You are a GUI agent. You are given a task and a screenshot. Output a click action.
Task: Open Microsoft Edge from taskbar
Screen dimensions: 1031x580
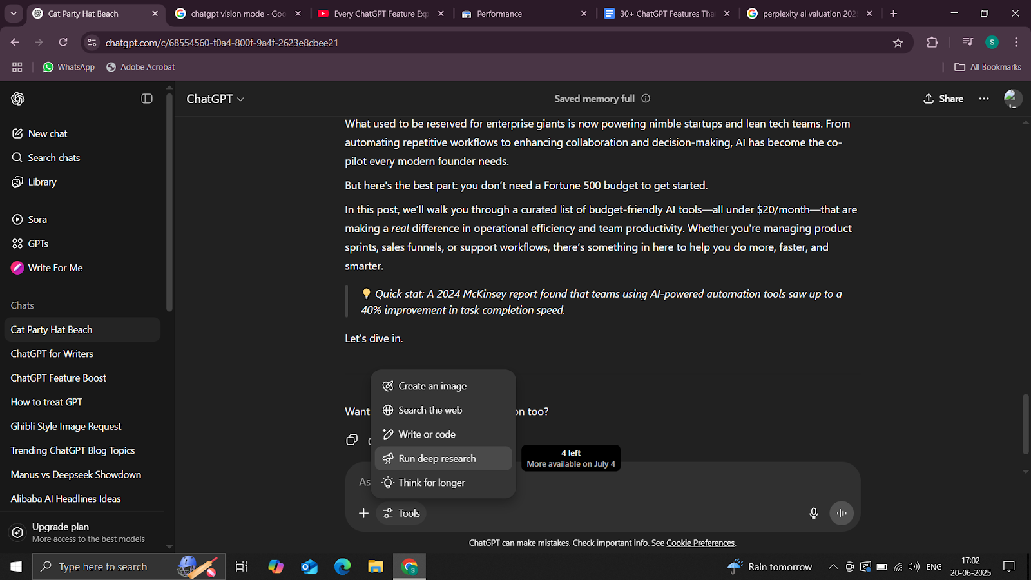342,566
